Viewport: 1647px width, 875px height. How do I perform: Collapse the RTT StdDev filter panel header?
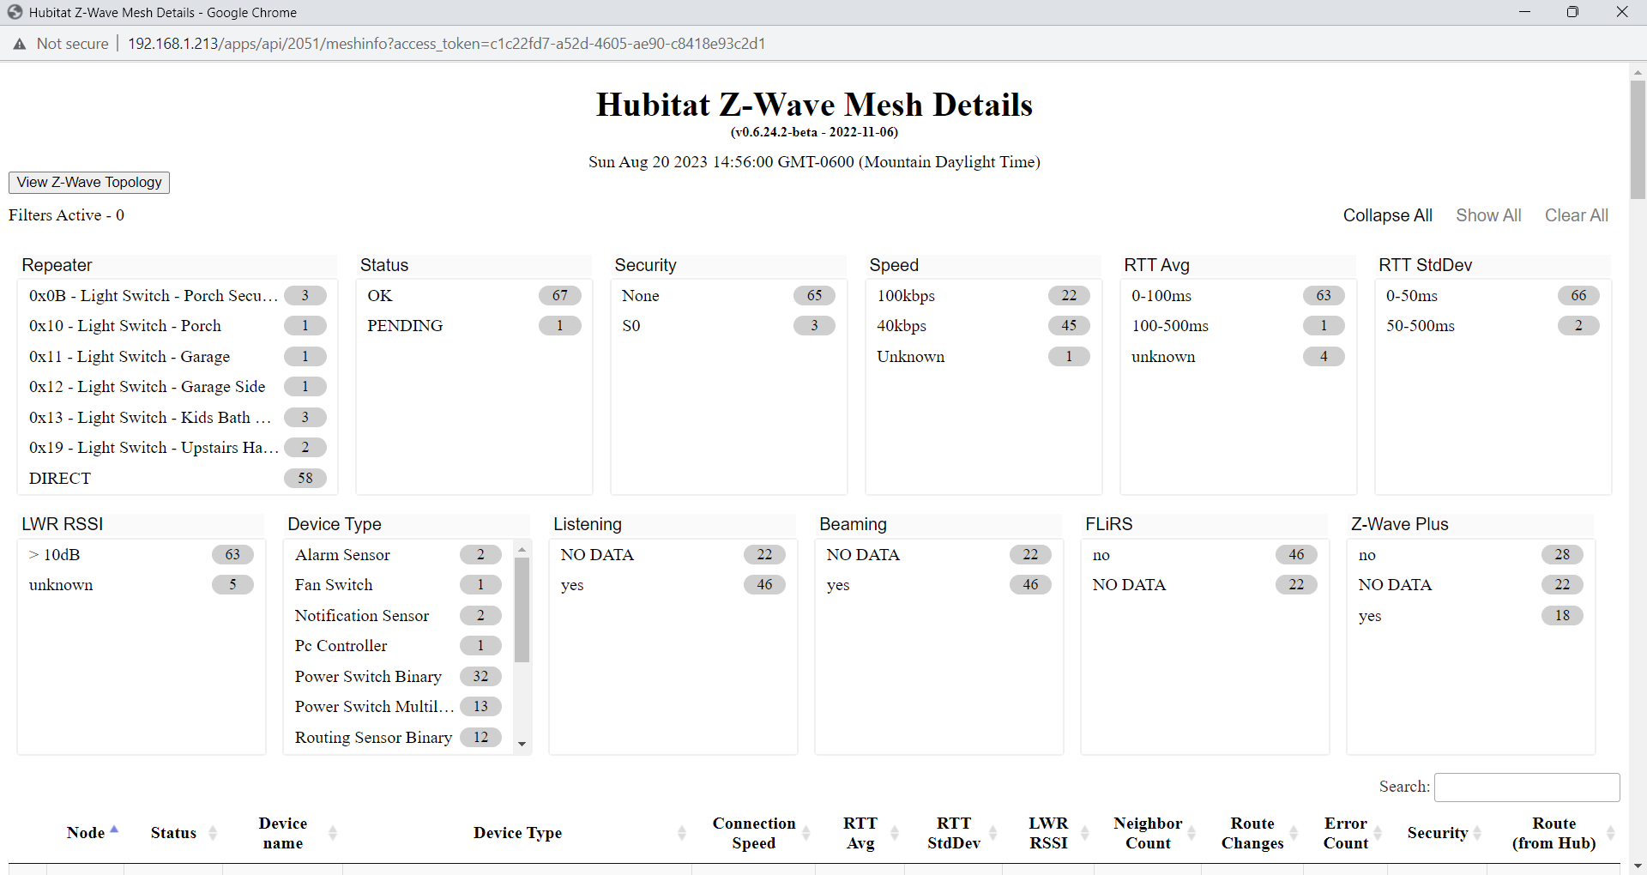[x=1493, y=265]
